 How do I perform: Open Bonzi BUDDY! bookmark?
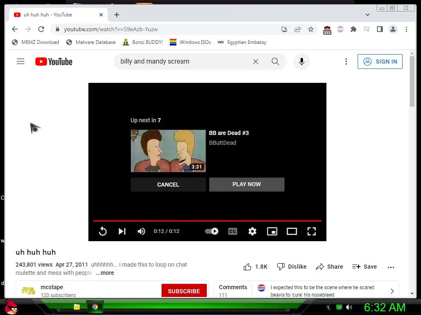point(143,42)
